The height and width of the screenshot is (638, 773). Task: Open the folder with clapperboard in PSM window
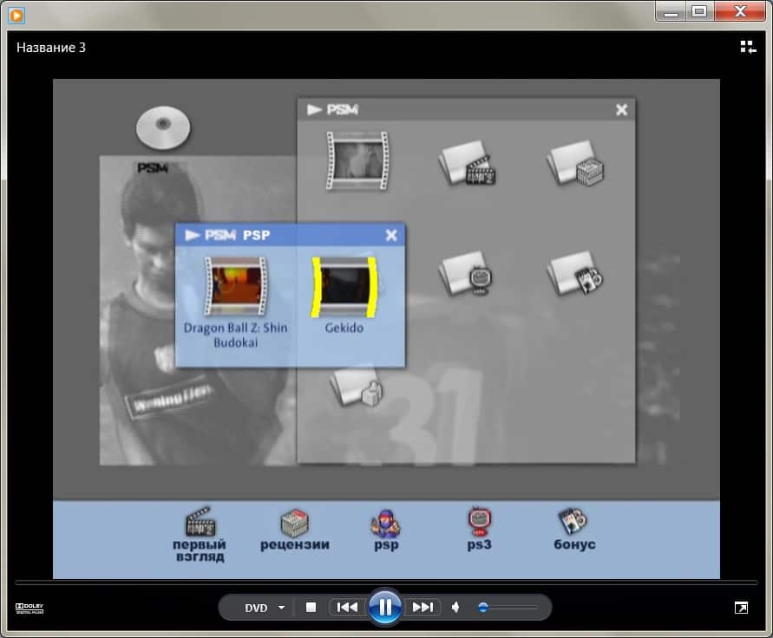(467, 163)
